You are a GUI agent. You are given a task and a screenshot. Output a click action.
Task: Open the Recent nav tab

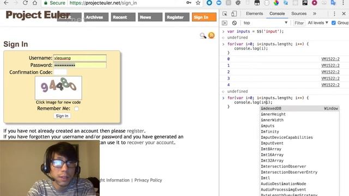point(123,17)
